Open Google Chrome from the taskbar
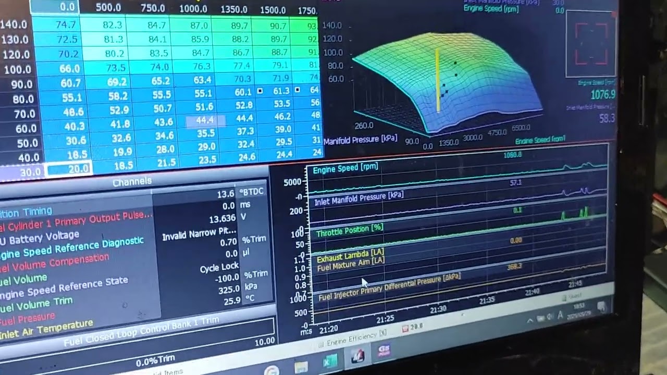 271,370
